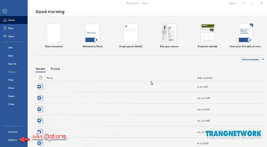Screen dimensions: 267x147
Task: Click the Open folder icon
Action: pos(5,36)
